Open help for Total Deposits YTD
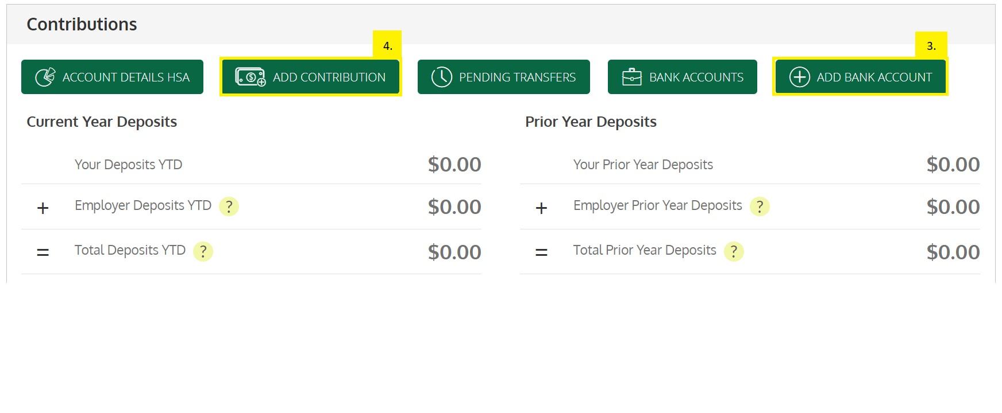1002x413 pixels. coord(203,251)
